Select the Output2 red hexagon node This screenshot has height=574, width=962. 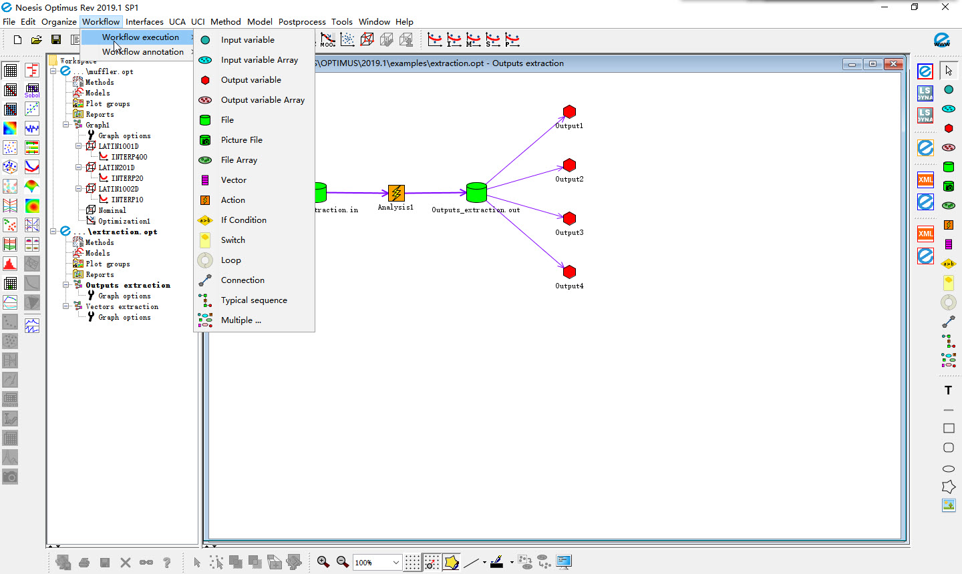click(x=569, y=165)
